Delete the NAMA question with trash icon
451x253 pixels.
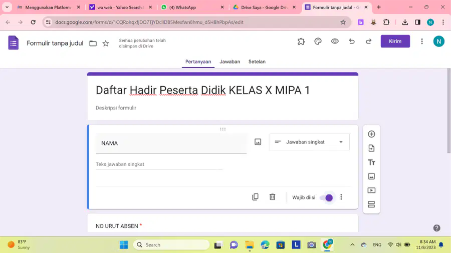coord(272,197)
